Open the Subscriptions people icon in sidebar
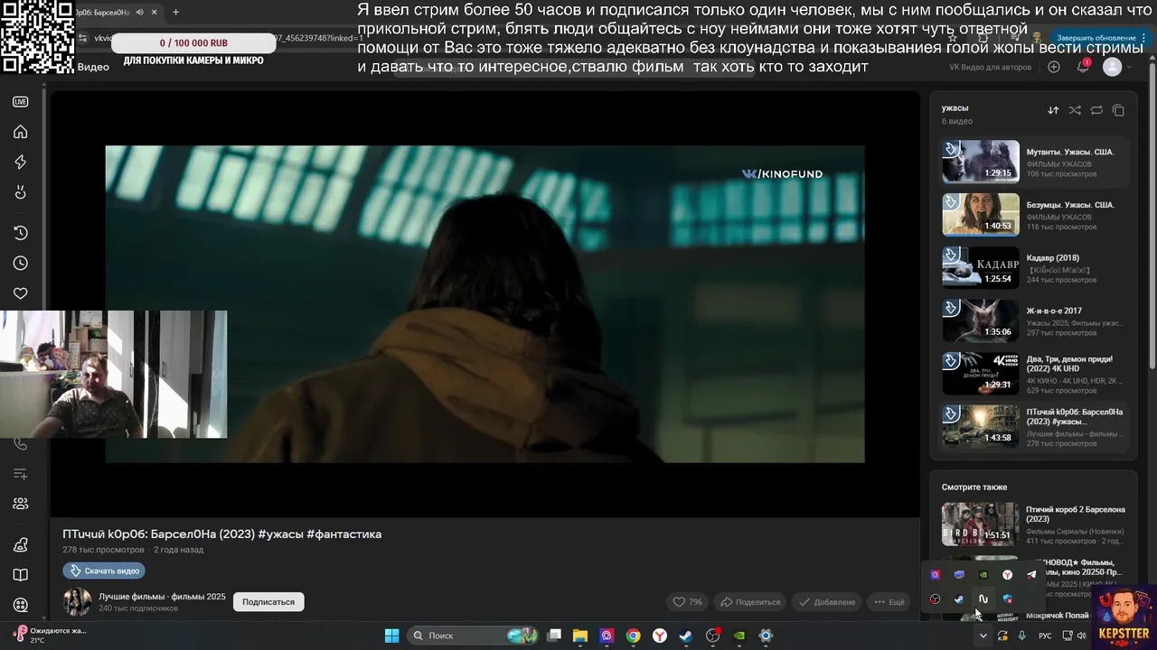This screenshot has width=1157, height=650. point(20,504)
